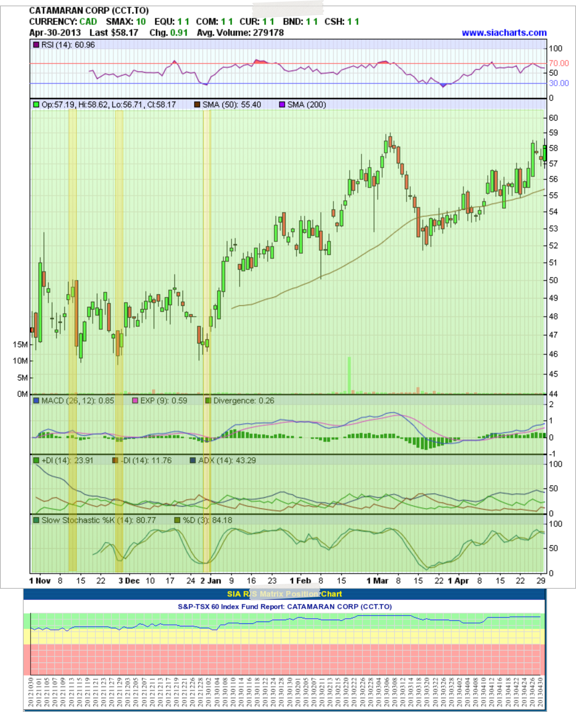Select the Slow Stochastic %K legend square
Viewport: 576px width, 712px height.
36,520
